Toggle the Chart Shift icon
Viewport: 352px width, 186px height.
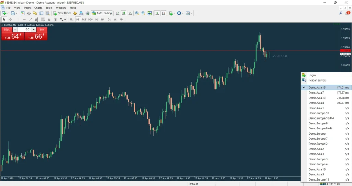pyautogui.click(x=163, y=13)
